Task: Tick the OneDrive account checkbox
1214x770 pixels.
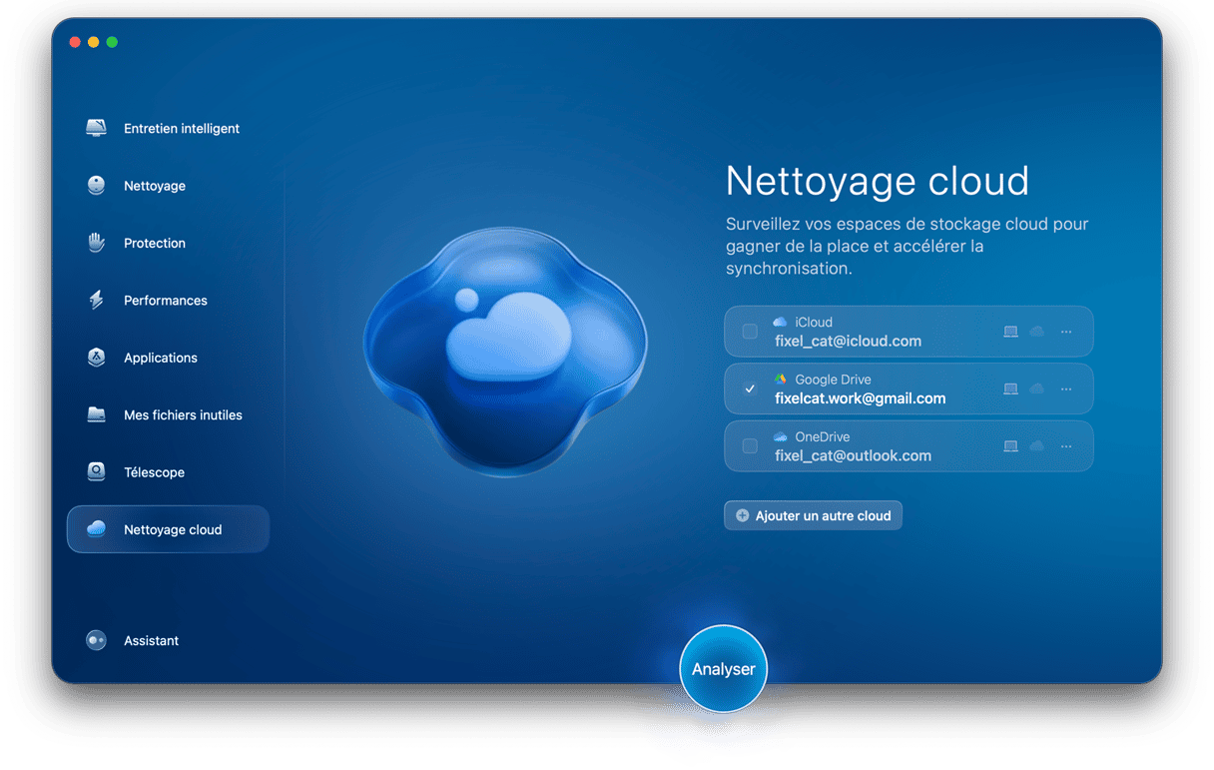Action: pos(750,446)
